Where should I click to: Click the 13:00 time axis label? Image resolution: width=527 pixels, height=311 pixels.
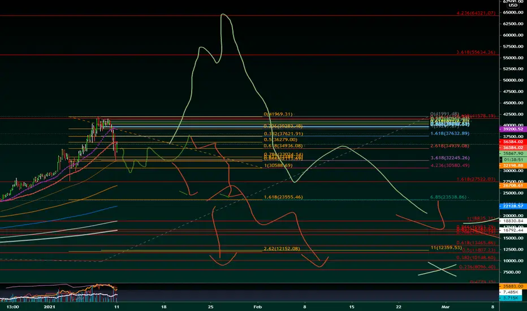(x=13, y=306)
